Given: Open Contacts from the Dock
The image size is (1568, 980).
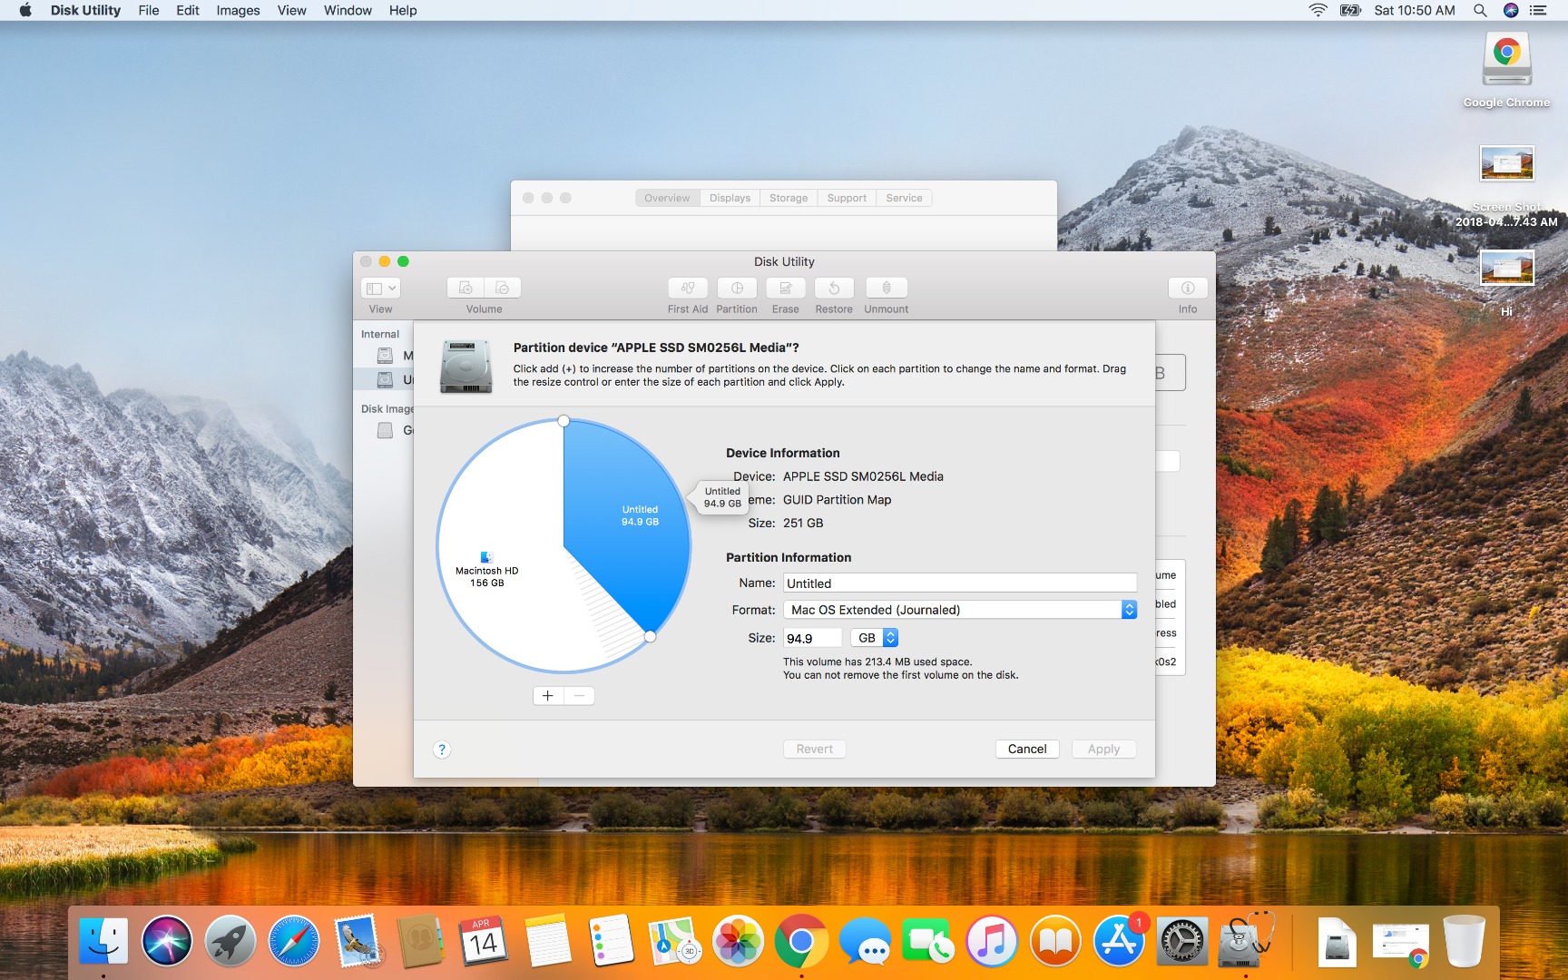Looking at the screenshot, I should [421, 940].
